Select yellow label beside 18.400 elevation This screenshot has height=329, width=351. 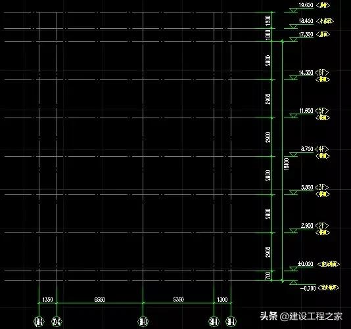coord(325,21)
